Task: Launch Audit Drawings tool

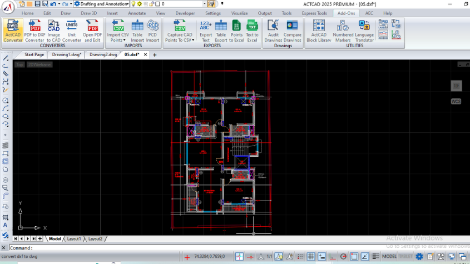Action: [x=273, y=31]
